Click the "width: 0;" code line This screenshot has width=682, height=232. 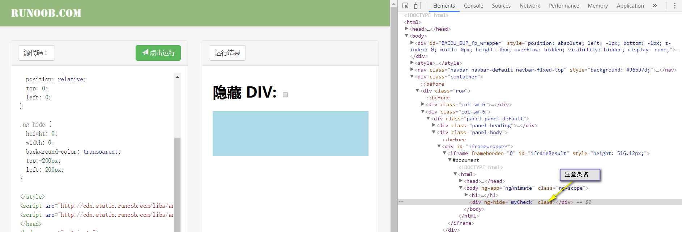click(x=40, y=143)
